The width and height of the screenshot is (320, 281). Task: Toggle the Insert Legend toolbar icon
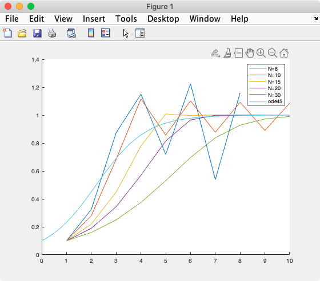coord(106,33)
